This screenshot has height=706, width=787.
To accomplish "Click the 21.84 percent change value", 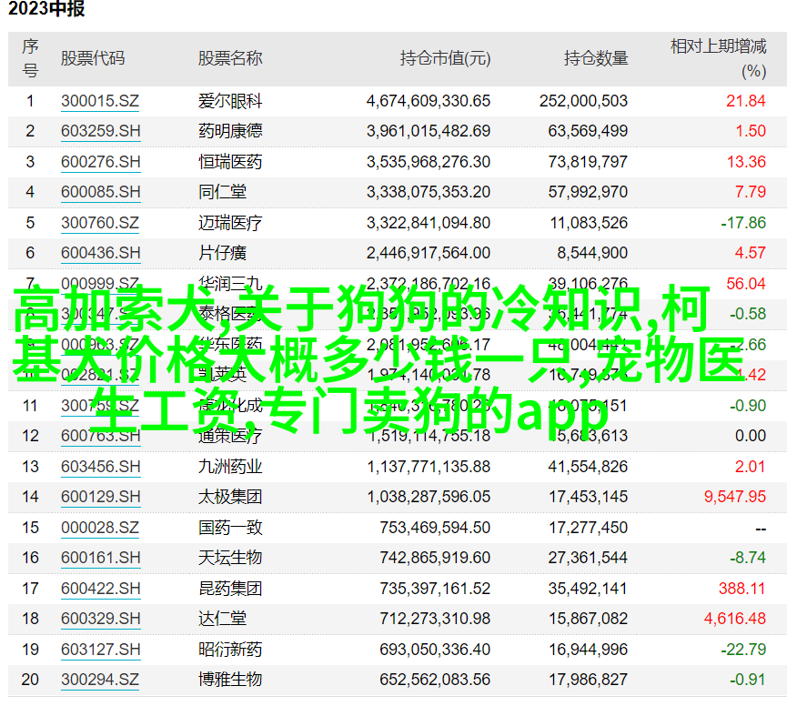I will pyautogui.click(x=746, y=101).
